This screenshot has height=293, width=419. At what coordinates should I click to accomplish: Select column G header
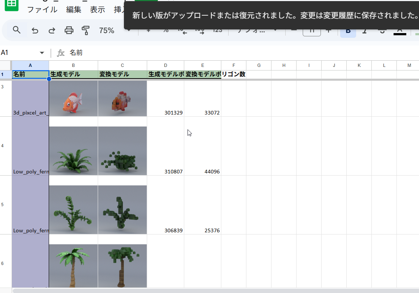(259, 65)
